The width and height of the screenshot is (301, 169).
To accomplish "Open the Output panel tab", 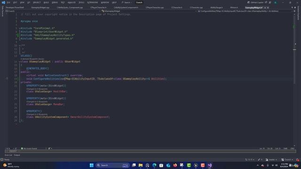I will (17, 155).
